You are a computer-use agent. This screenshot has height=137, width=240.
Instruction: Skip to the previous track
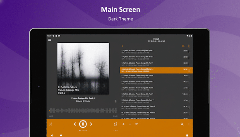coord(75,124)
